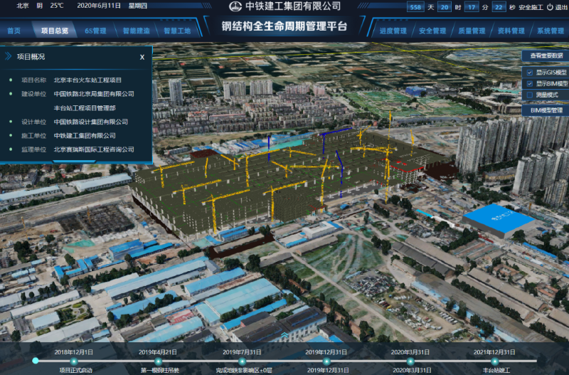Toggle 显示BIM模型 checkbox
The width and height of the screenshot is (569, 375).
click(x=529, y=84)
